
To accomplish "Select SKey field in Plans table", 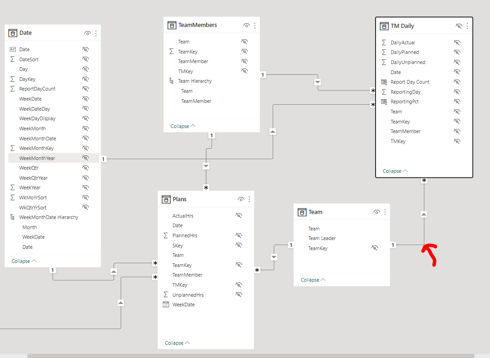I will [178, 246].
